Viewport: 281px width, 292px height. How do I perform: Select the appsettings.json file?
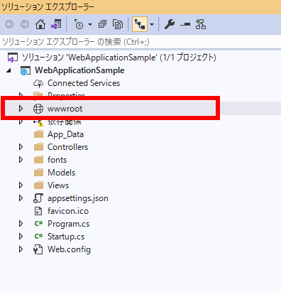point(78,198)
